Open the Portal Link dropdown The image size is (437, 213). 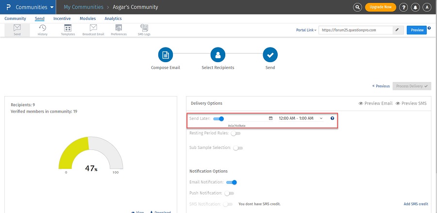pos(306,30)
